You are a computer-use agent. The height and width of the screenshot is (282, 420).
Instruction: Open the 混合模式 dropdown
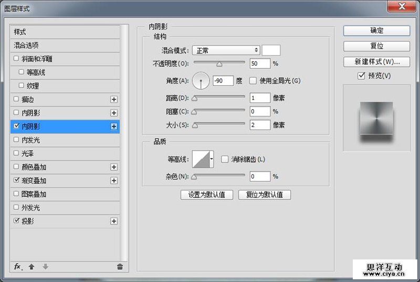coord(226,50)
